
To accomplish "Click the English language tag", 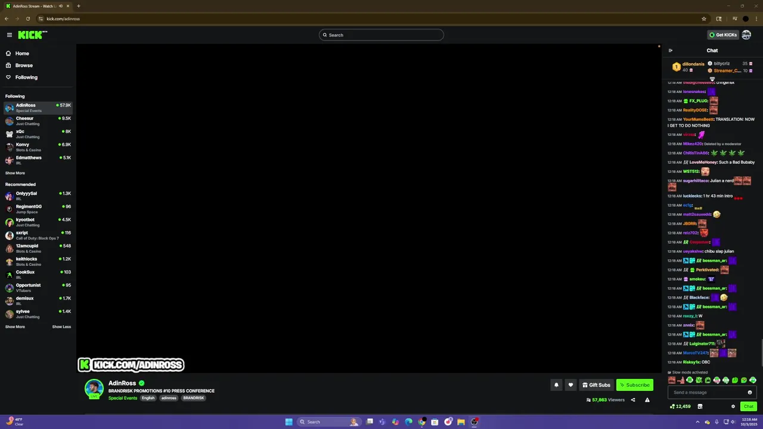I will click(148, 398).
